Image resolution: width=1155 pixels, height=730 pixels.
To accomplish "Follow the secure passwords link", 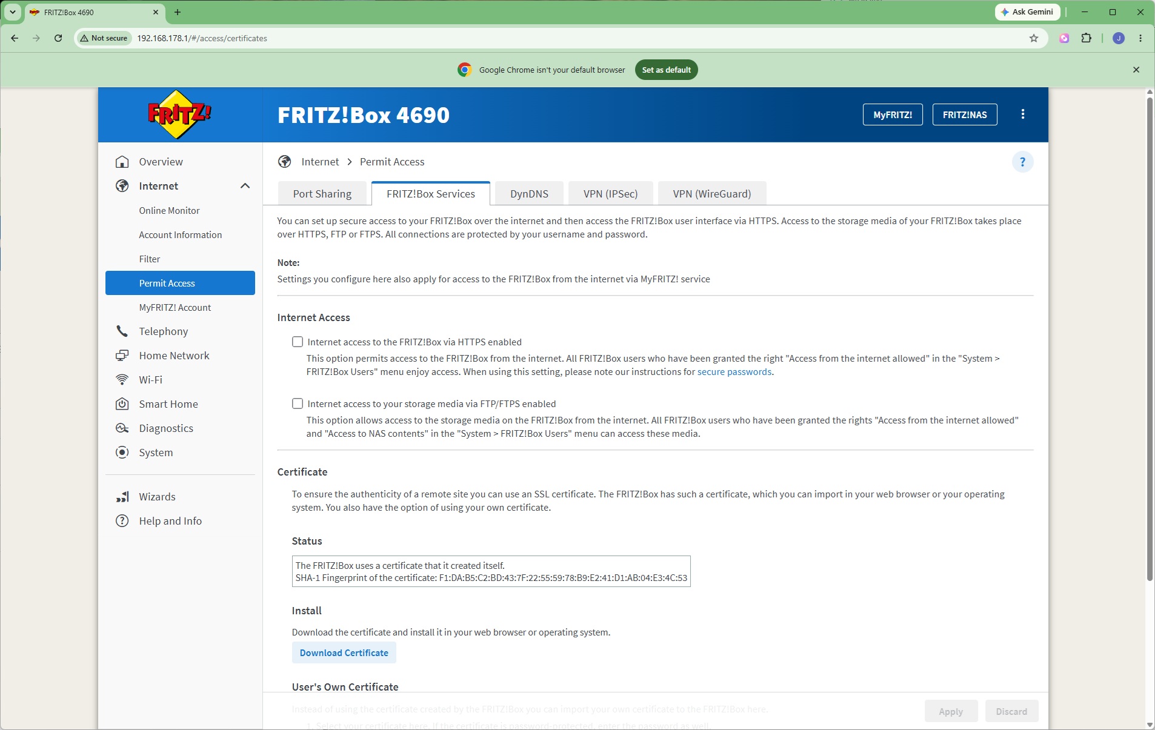I will tap(734, 372).
